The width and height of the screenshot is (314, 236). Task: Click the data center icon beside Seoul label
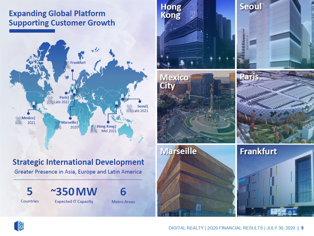(x=129, y=108)
